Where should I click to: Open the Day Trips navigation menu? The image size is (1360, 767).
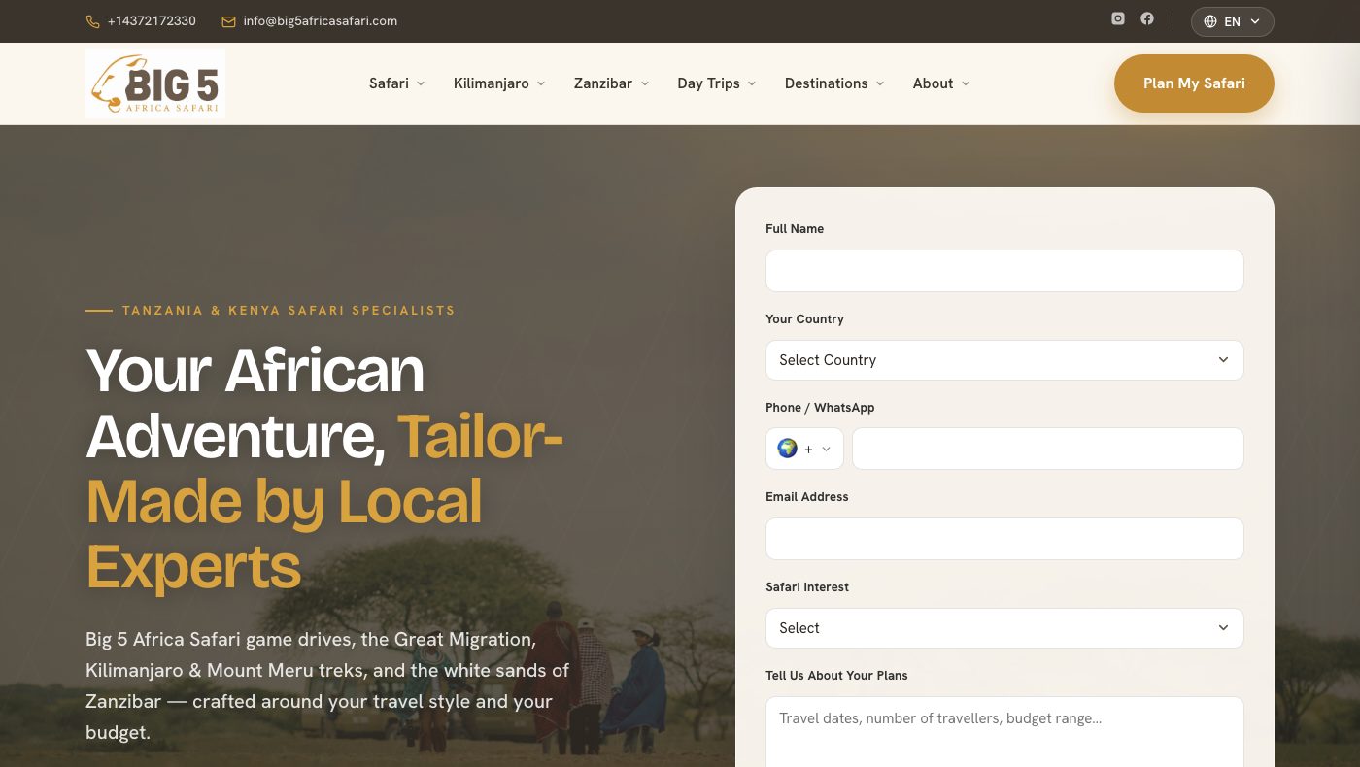(716, 83)
